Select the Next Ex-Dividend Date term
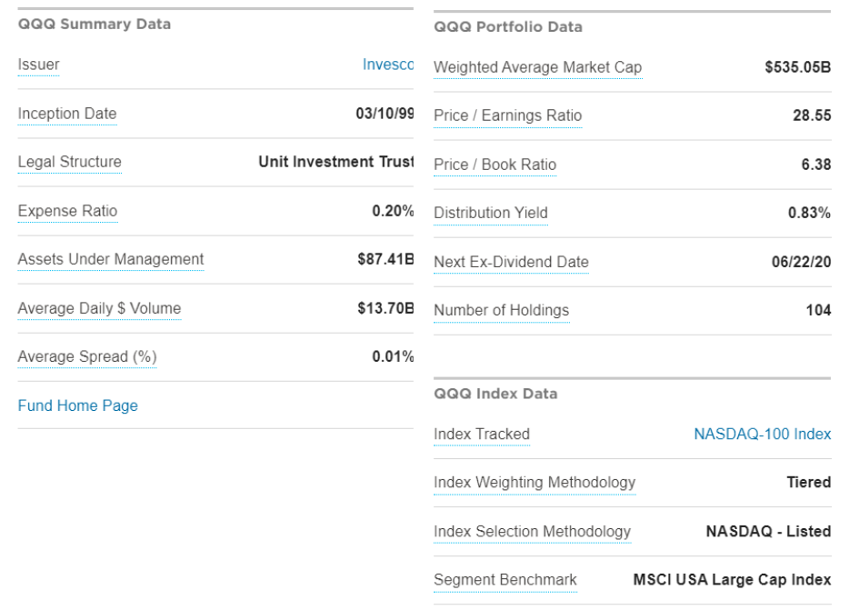Image resolution: width=849 pixels, height=610 pixels. coord(511,262)
